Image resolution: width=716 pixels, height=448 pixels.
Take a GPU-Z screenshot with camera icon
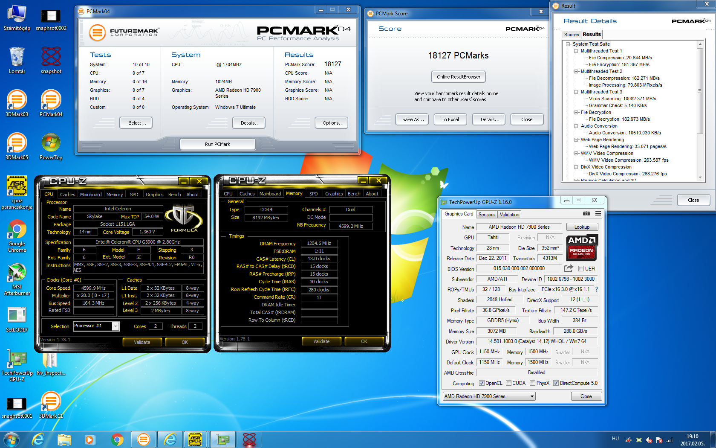[586, 213]
